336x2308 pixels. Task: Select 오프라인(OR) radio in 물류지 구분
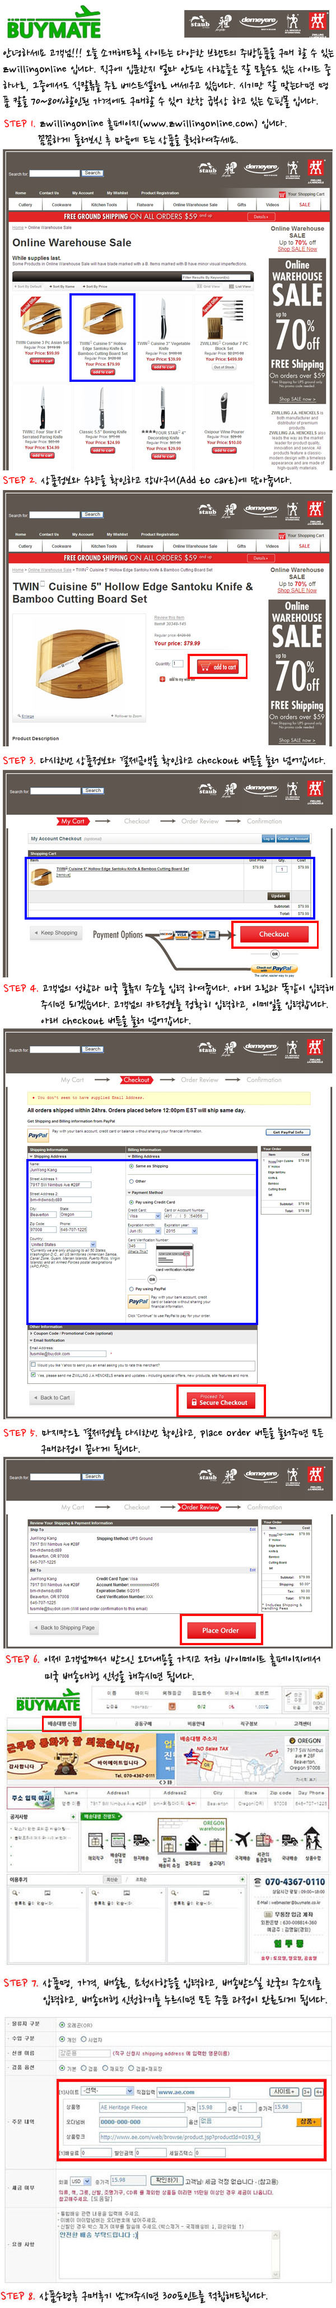62,2025
